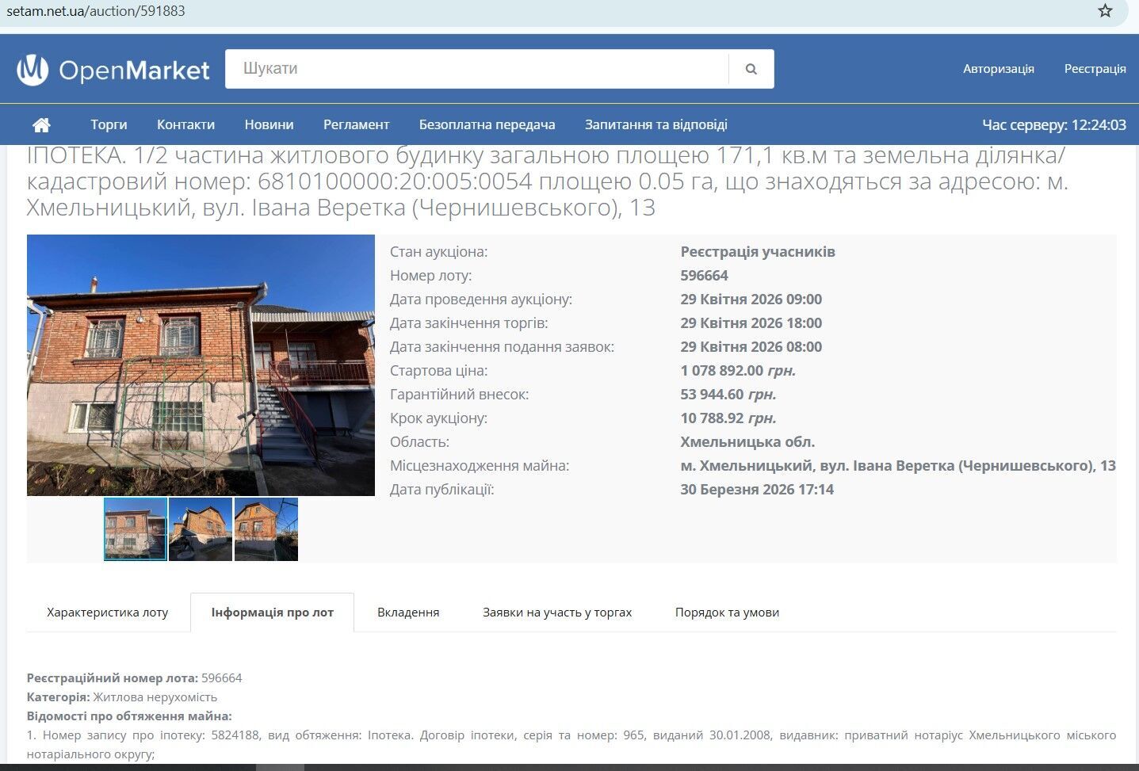
Task: Open the Новини section
Action: click(269, 124)
